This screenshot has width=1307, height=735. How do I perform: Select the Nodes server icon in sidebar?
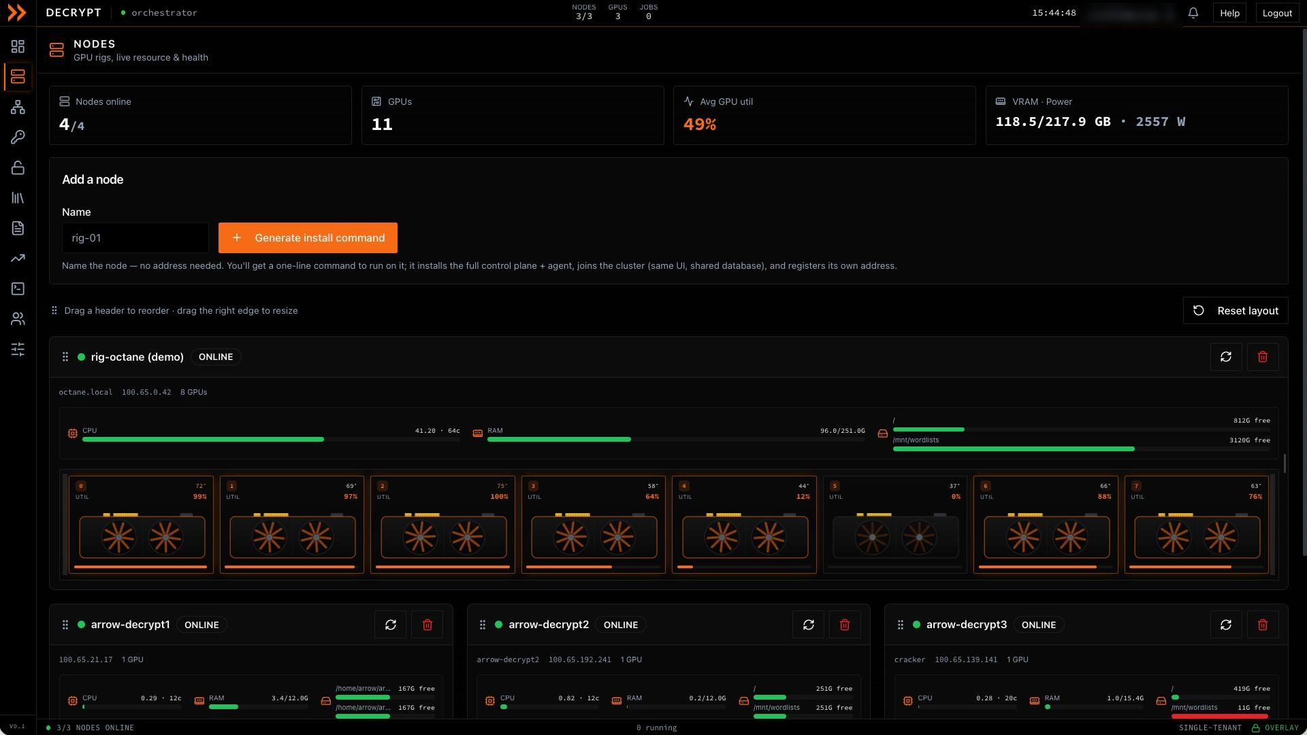[18, 77]
